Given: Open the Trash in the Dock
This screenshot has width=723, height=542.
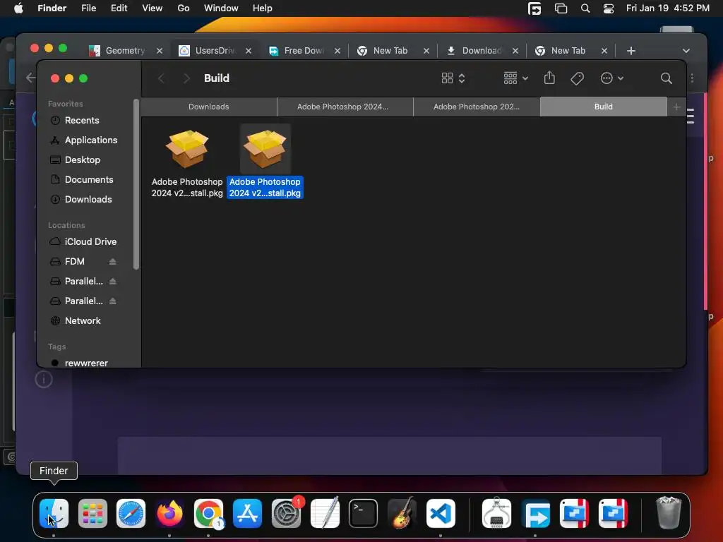Looking at the screenshot, I should point(669,514).
